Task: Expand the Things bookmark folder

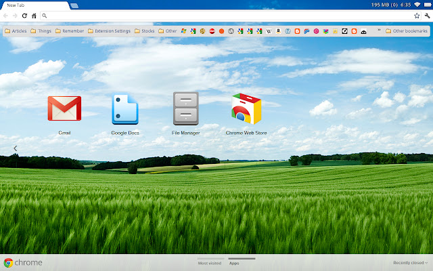Action: tap(41, 31)
